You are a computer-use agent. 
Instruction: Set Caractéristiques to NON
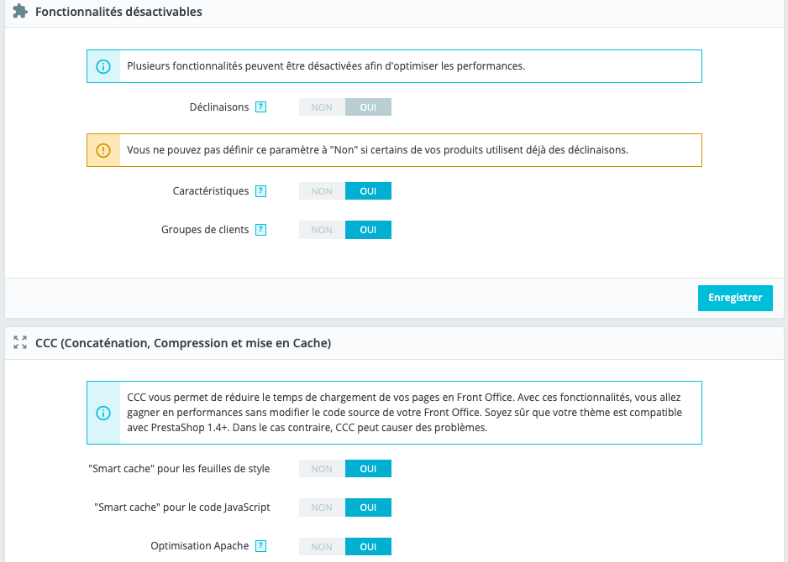[x=322, y=191]
